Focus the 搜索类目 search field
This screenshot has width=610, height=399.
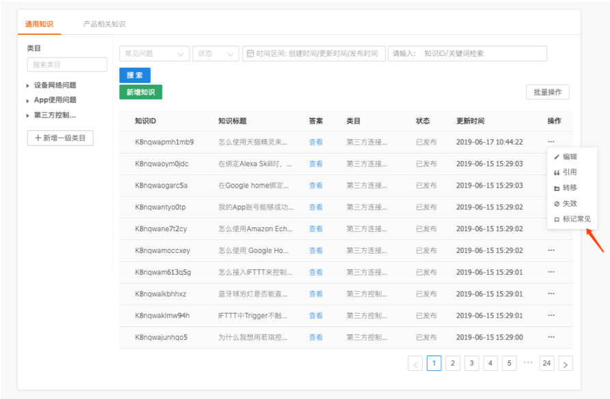pyautogui.click(x=67, y=65)
